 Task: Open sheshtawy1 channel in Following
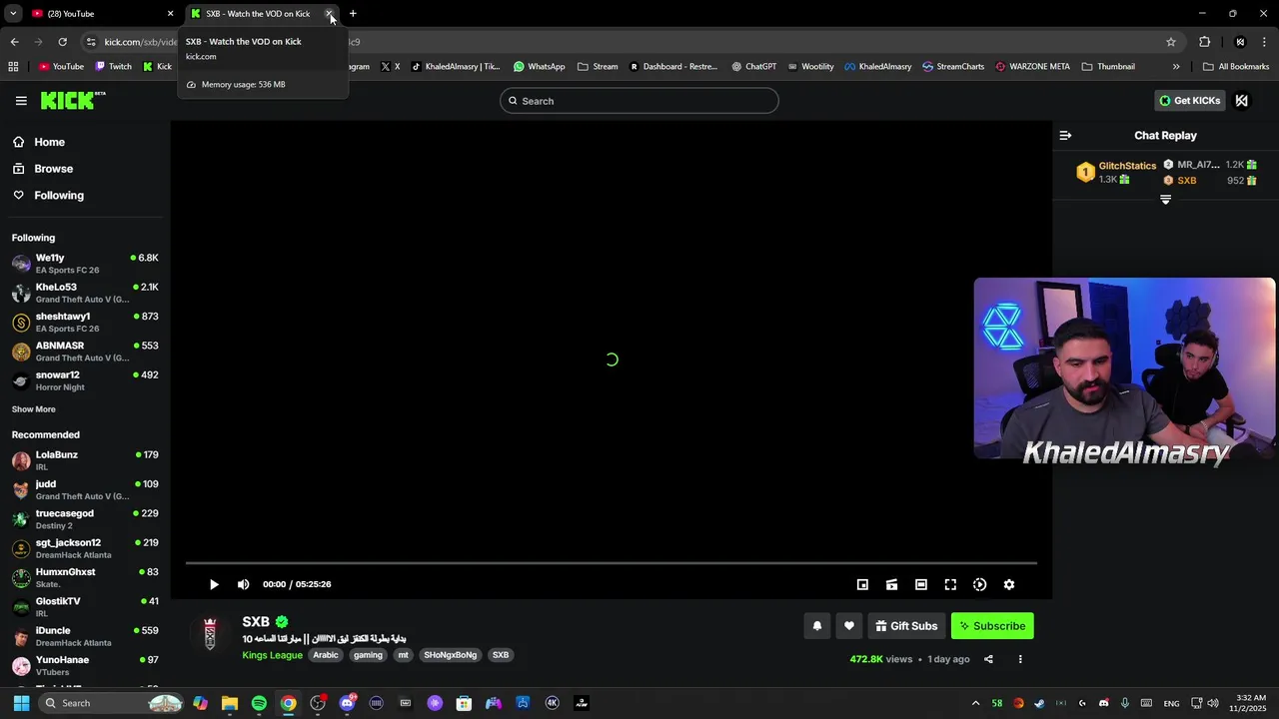tap(85, 322)
